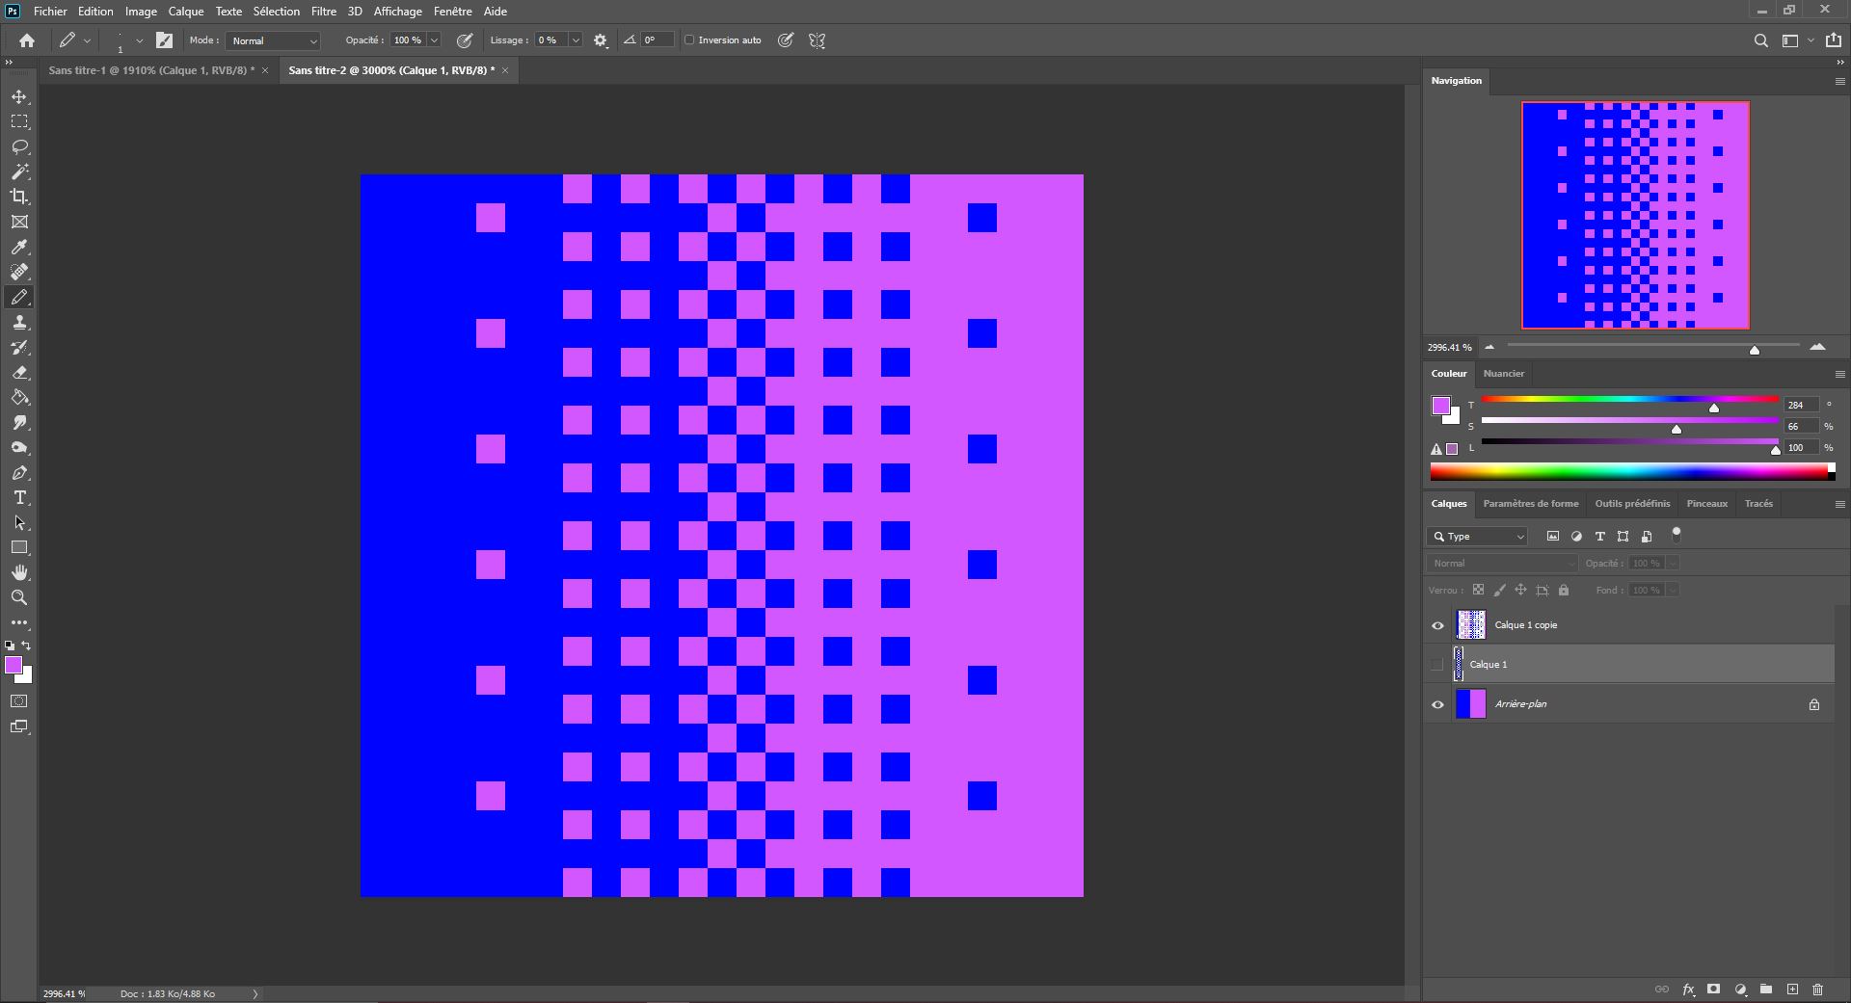Image resolution: width=1851 pixels, height=1003 pixels.
Task: Click the Arrière-plan layer thumbnail
Action: pyautogui.click(x=1471, y=704)
